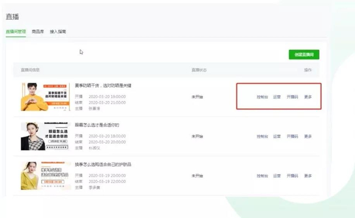355x218 pixels.
Task: Open the 接入指南 tab
Action: coord(58,32)
